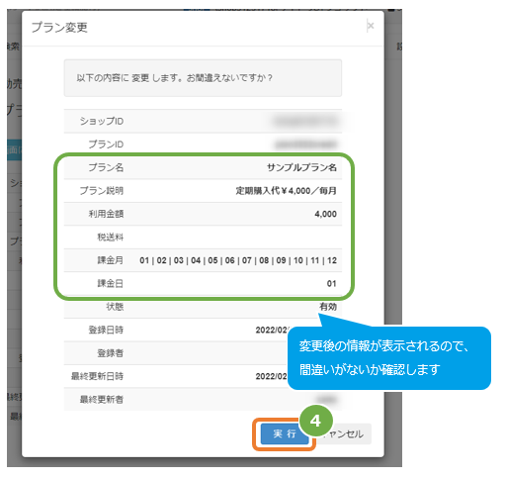Select the 状態 label
The image size is (505, 479).
point(115,307)
